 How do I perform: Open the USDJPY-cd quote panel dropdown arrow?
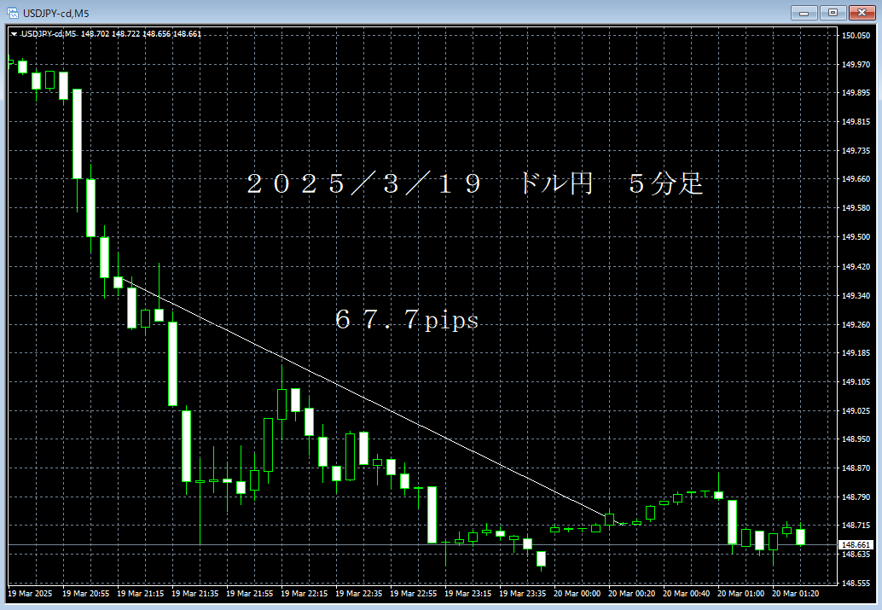[x=14, y=33]
